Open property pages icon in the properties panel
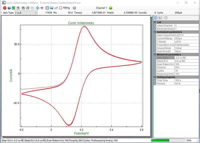 click(x=165, y=18)
